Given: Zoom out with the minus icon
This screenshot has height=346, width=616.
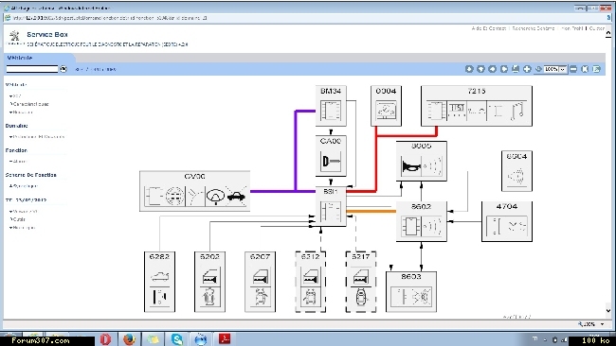Looking at the screenshot, I should click(573, 69).
